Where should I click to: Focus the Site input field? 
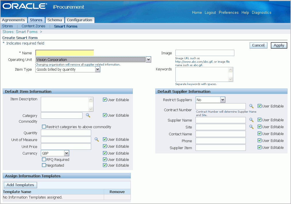click(x=221, y=127)
